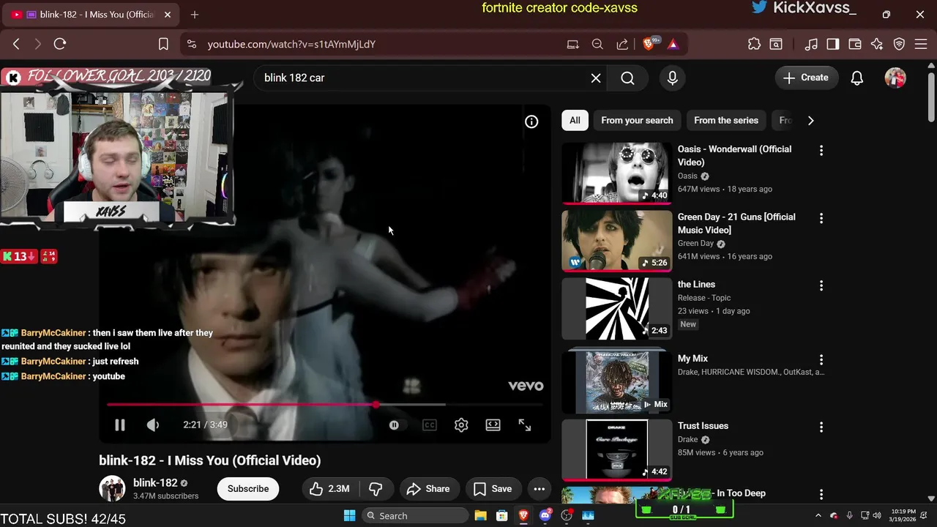Open YouTube notifications bell
The image size is (937, 527).
[x=857, y=78]
